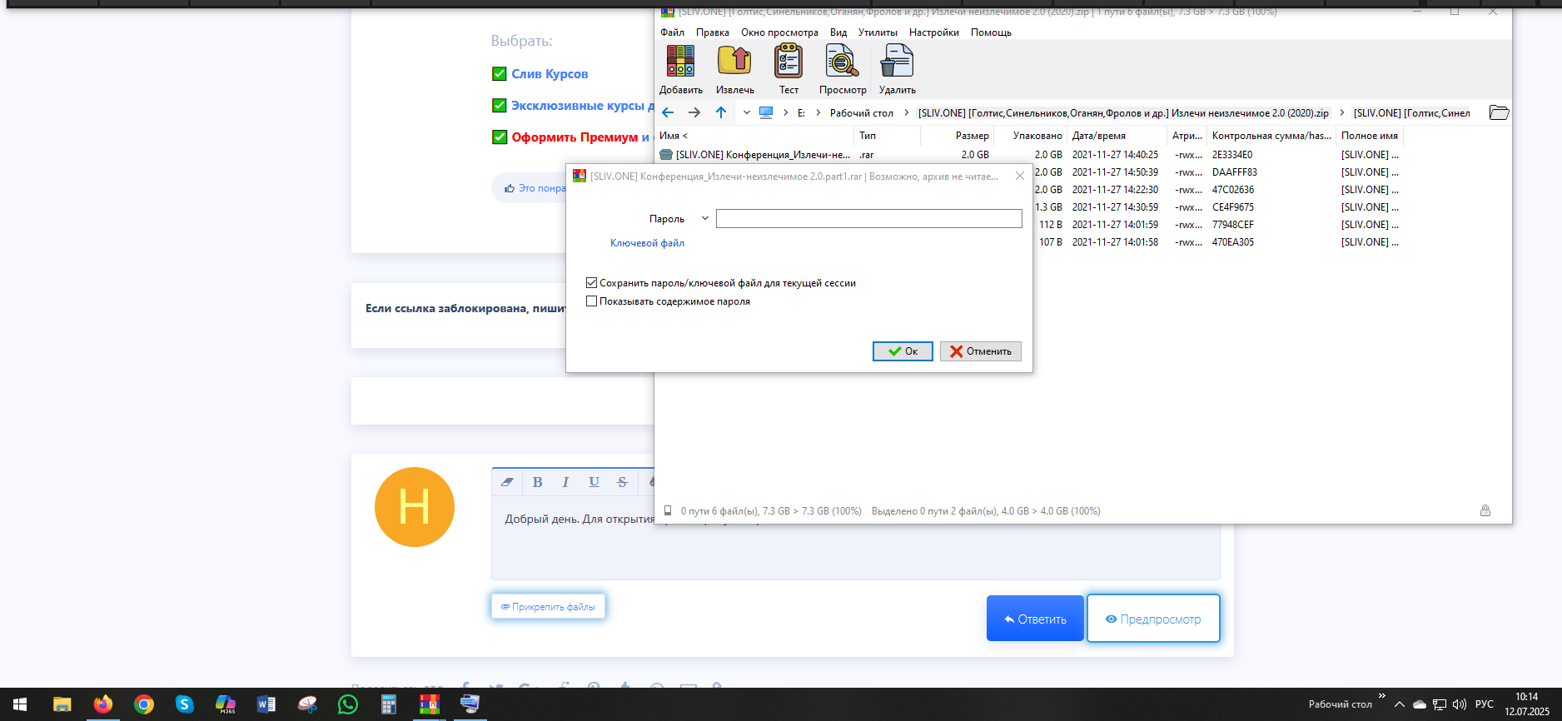Expand the chevron after Рабочий стол breadcrumb

(x=906, y=112)
